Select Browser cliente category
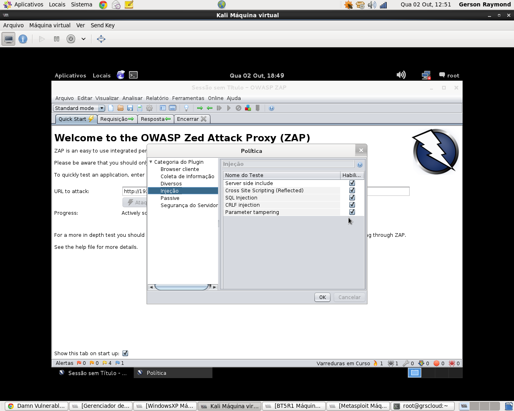 click(x=180, y=169)
